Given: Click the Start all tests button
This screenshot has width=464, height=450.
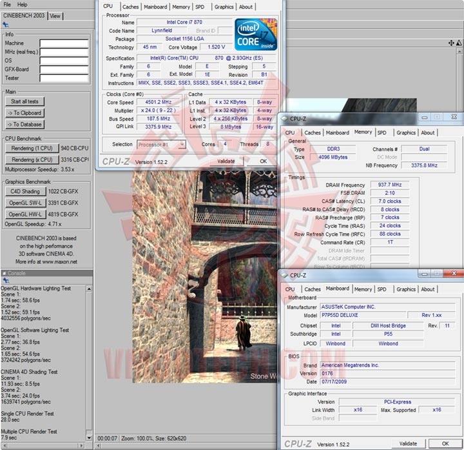Looking at the screenshot, I should point(25,101).
